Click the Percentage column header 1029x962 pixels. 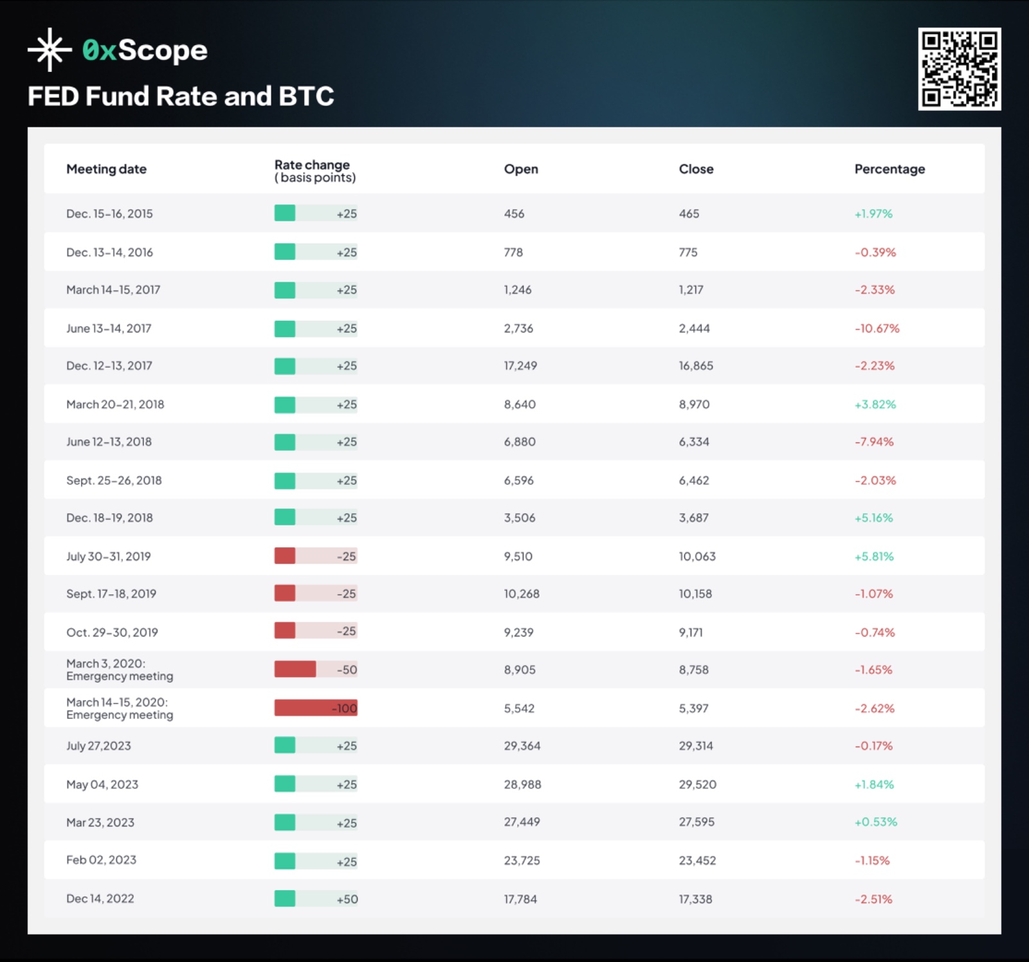pos(889,169)
